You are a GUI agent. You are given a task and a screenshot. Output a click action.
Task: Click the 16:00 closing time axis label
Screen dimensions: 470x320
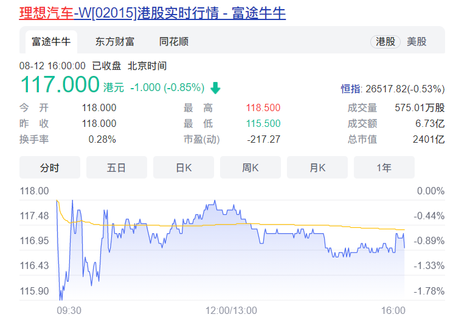[393, 310]
